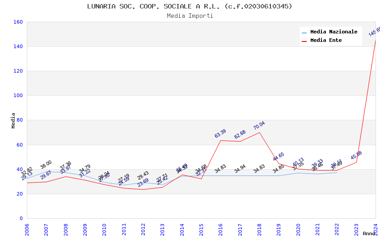Click the 2006 year label
Screen dimensions: 380x245
pyautogui.click(x=27, y=229)
